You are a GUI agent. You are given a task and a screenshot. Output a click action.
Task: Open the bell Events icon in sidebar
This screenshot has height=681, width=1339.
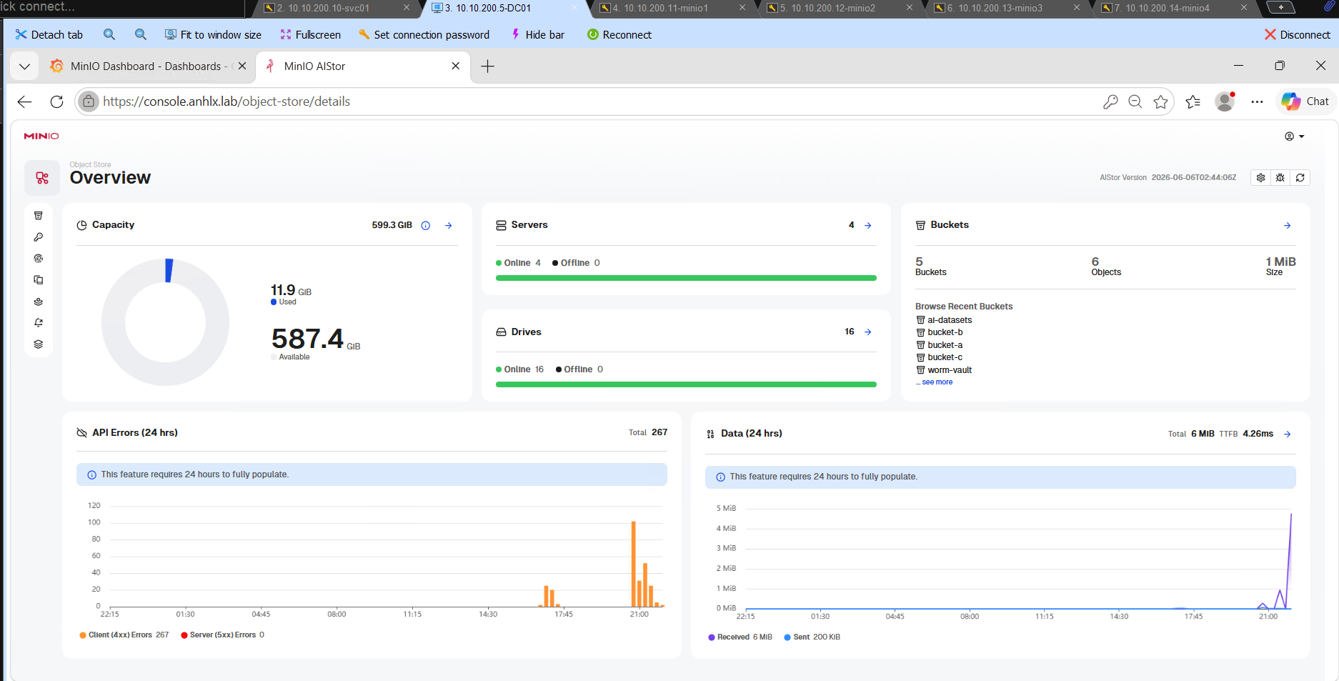tap(39, 323)
